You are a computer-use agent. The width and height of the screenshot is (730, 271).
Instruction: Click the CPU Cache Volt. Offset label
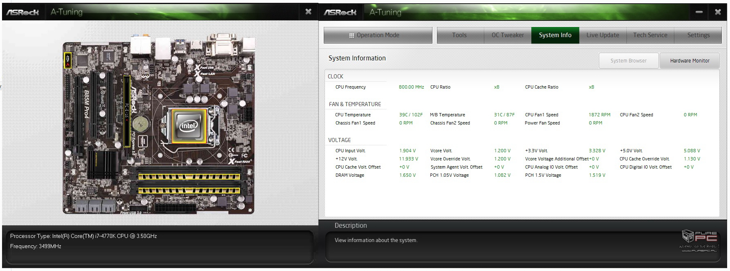coord(358,167)
